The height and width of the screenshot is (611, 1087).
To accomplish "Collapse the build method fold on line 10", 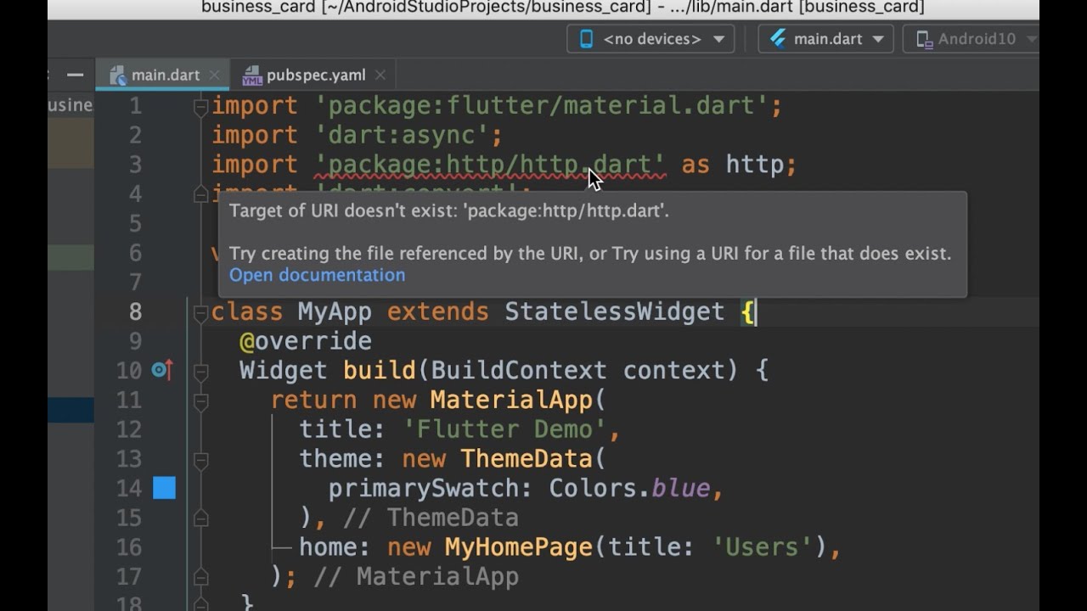I will click(x=201, y=371).
